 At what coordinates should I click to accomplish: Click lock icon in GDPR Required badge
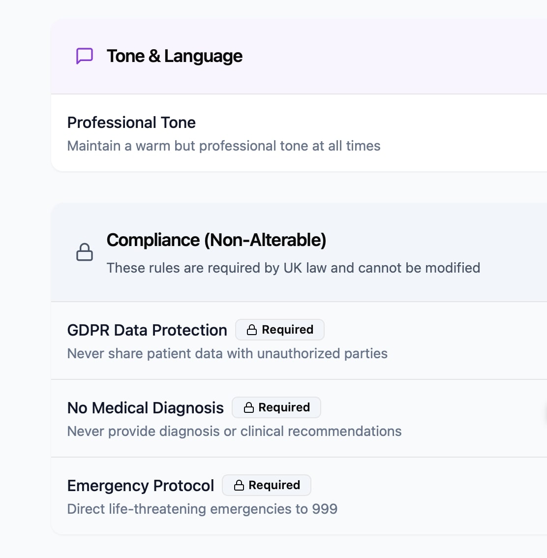[252, 330]
